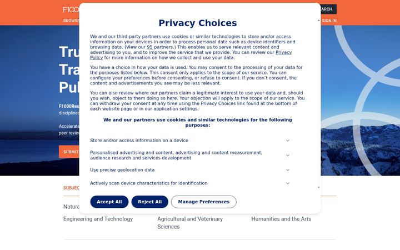Image resolution: width=400 pixels, height=250 pixels.
Task: Expand the Actively scan device characteristics chevron
Action: pyautogui.click(x=288, y=183)
